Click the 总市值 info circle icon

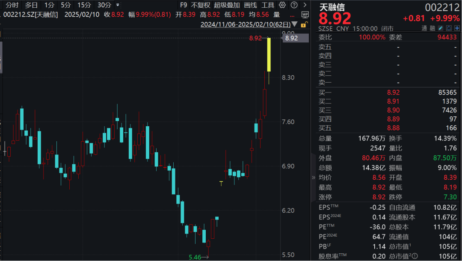tap(415, 256)
